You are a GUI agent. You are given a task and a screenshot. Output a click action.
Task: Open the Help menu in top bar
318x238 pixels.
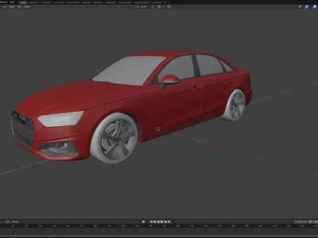click(12, 2)
